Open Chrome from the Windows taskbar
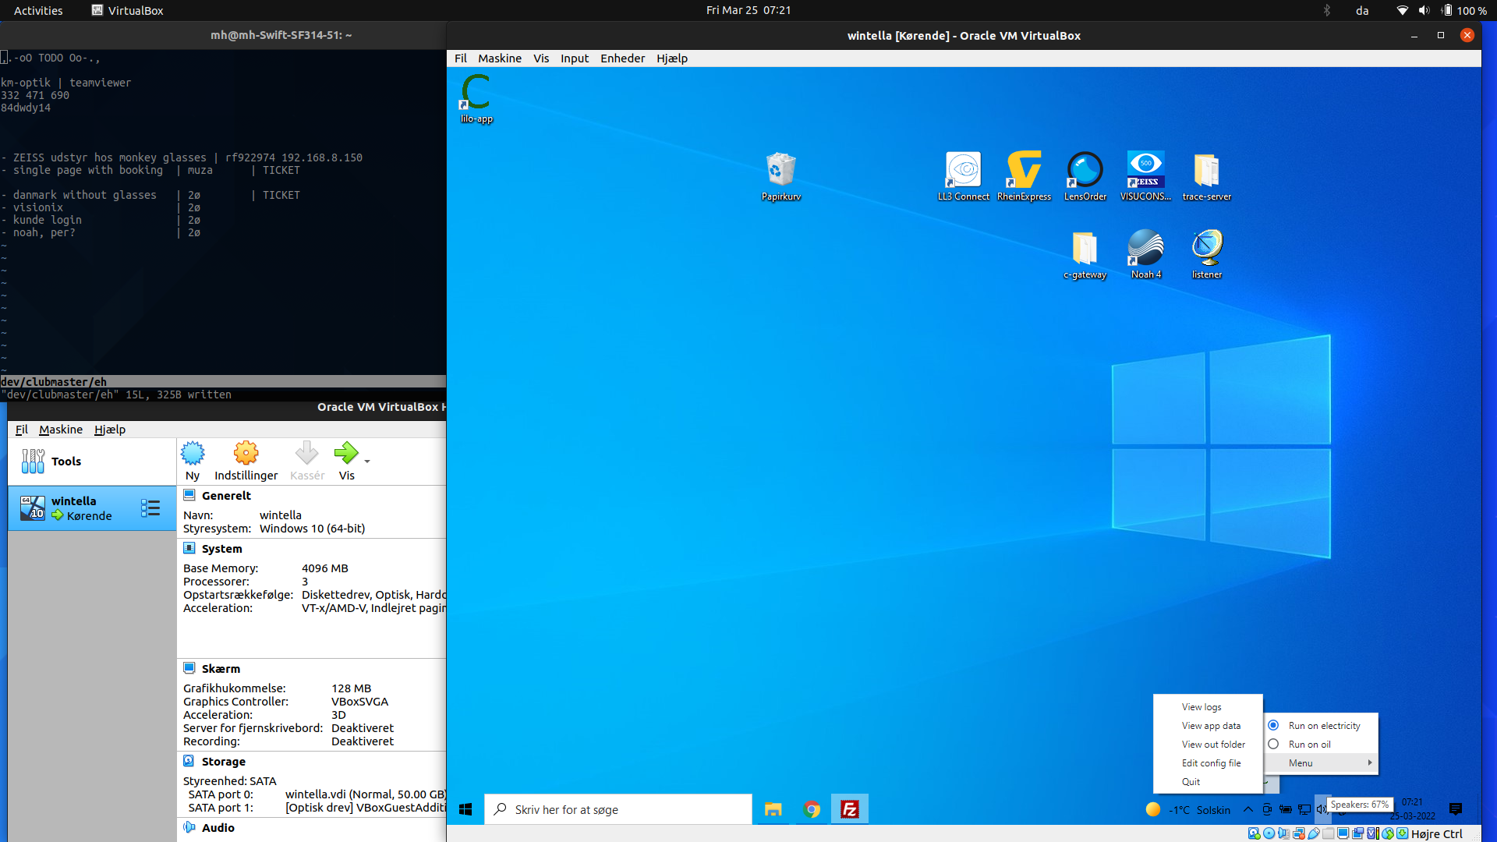 [x=812, y=809]
